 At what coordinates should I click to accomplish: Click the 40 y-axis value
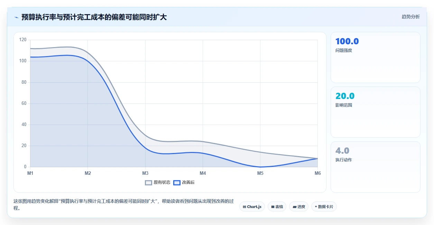24,125
